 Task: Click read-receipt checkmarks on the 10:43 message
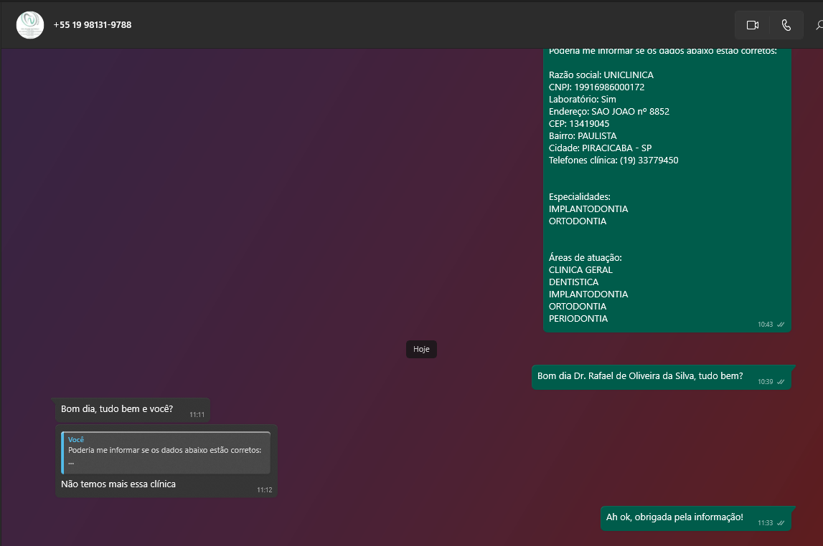tap(781, 325)
